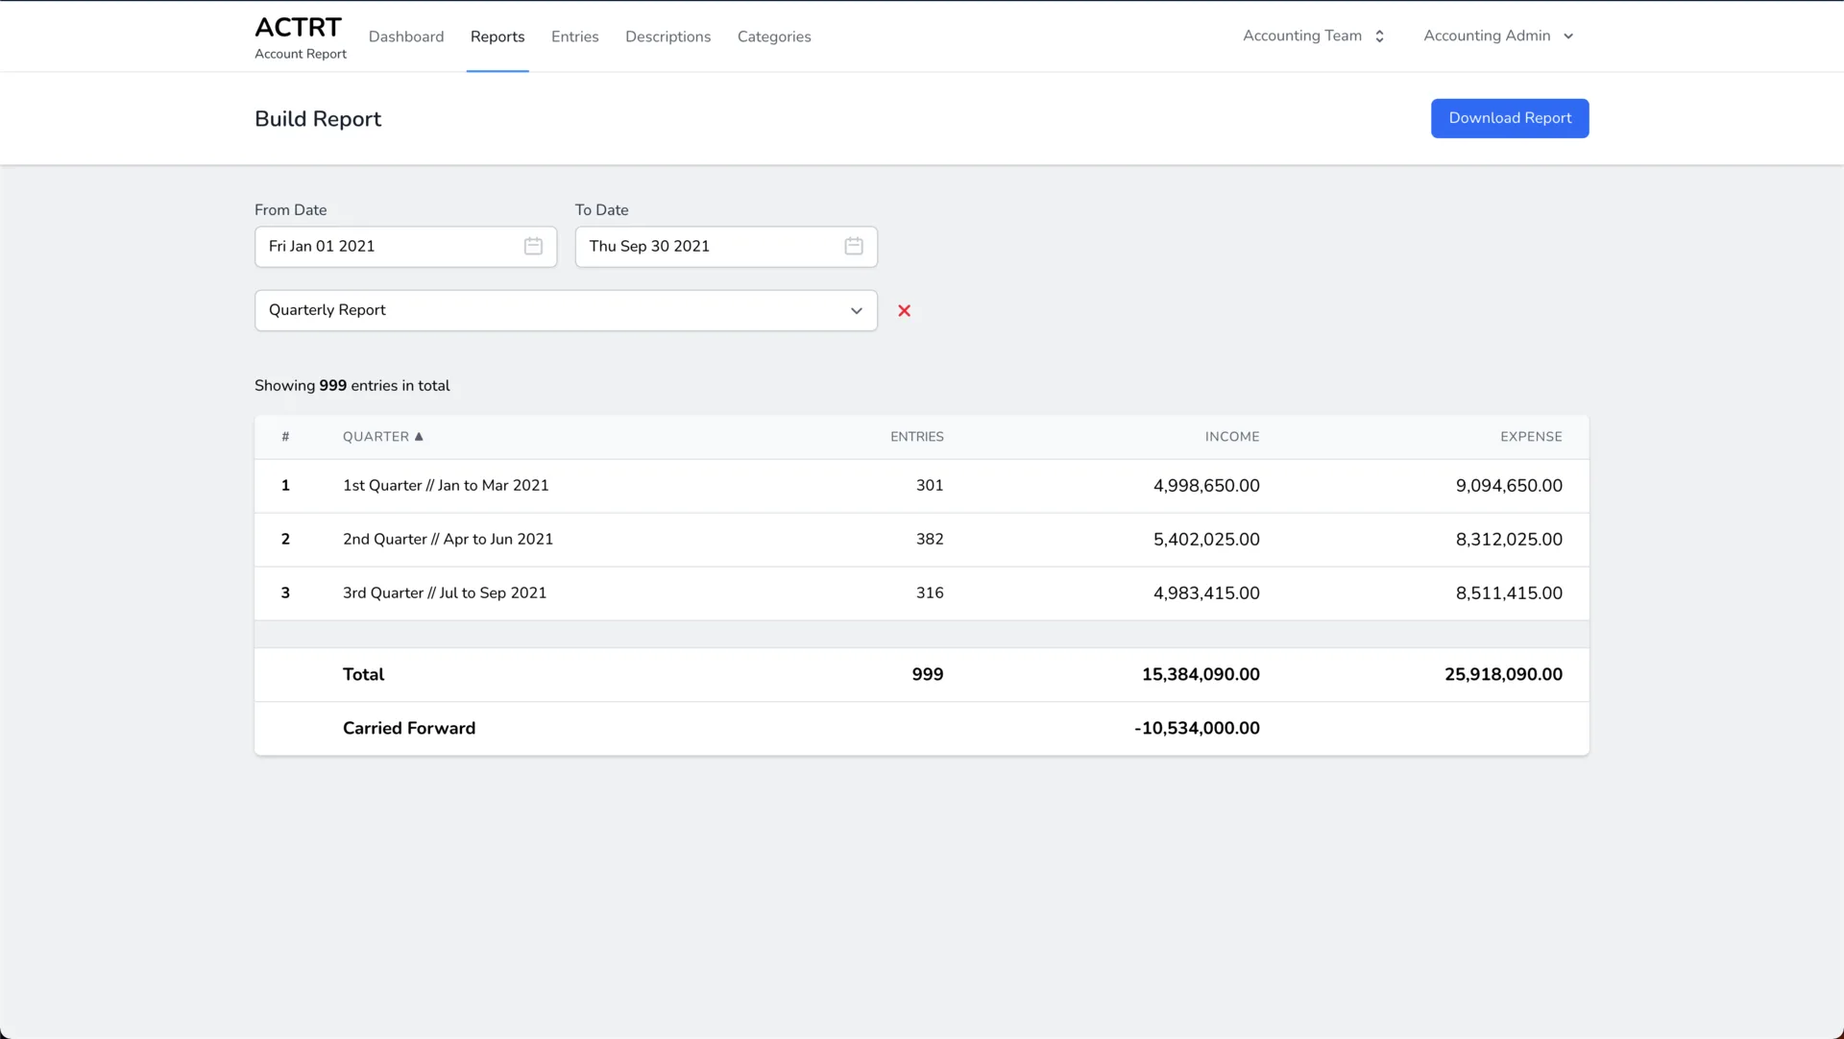Viewport: 1844px width, 1039px height.
Task: Click the Carried Forward label
Action: [x=409, y=729]
